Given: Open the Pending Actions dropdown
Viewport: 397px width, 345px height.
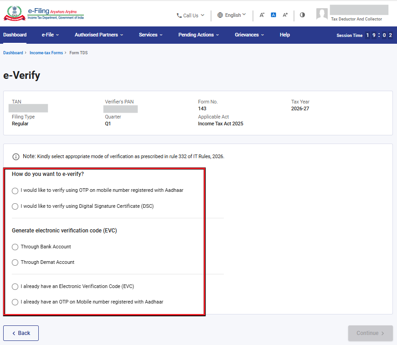Looking at the screenshot, I should [x=199, y=35].
